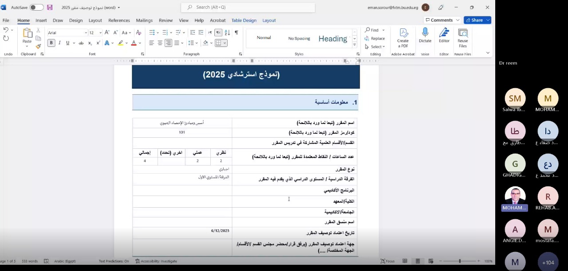Collapse the ribbon with the chevron
The width and height of the screenshot is (568, 271).
click(488, 53)
